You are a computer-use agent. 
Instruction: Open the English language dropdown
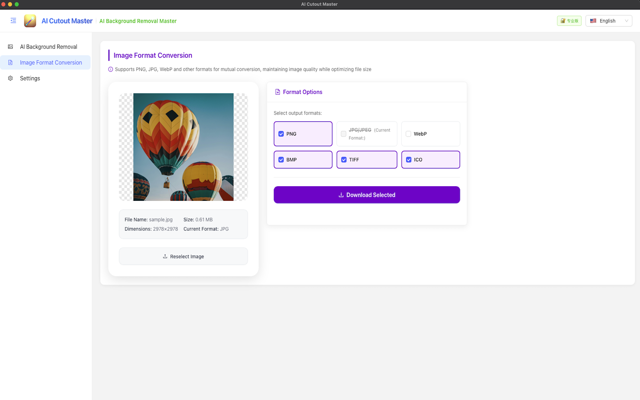coord(608,20)
